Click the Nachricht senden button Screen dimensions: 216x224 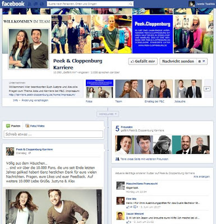point(178,61)
